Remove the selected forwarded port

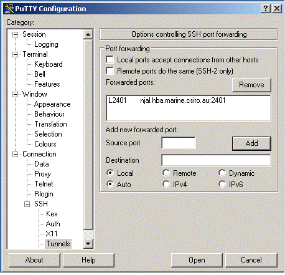point(251,85)
